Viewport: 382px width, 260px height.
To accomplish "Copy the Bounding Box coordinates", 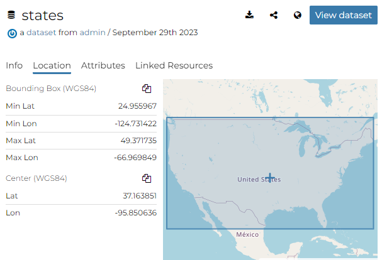I will tap(146, 89).
